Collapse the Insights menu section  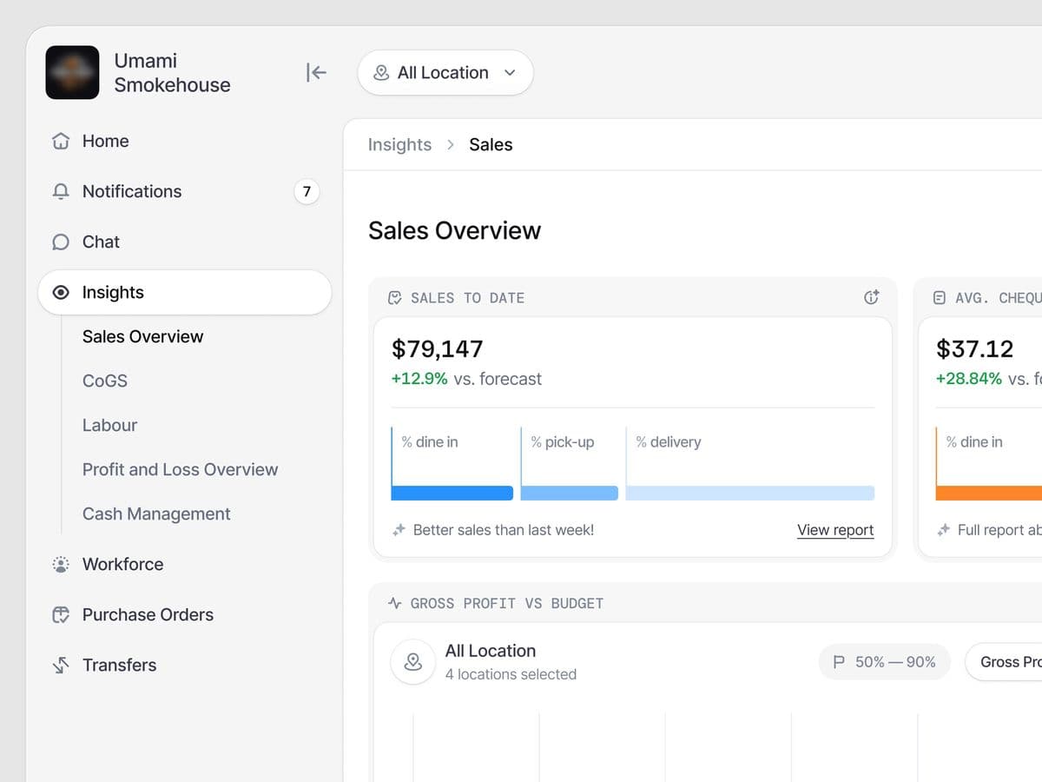click(x=185, y=292)
